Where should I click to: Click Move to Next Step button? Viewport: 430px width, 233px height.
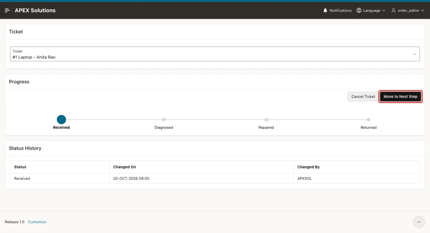(x=400, y=97)
